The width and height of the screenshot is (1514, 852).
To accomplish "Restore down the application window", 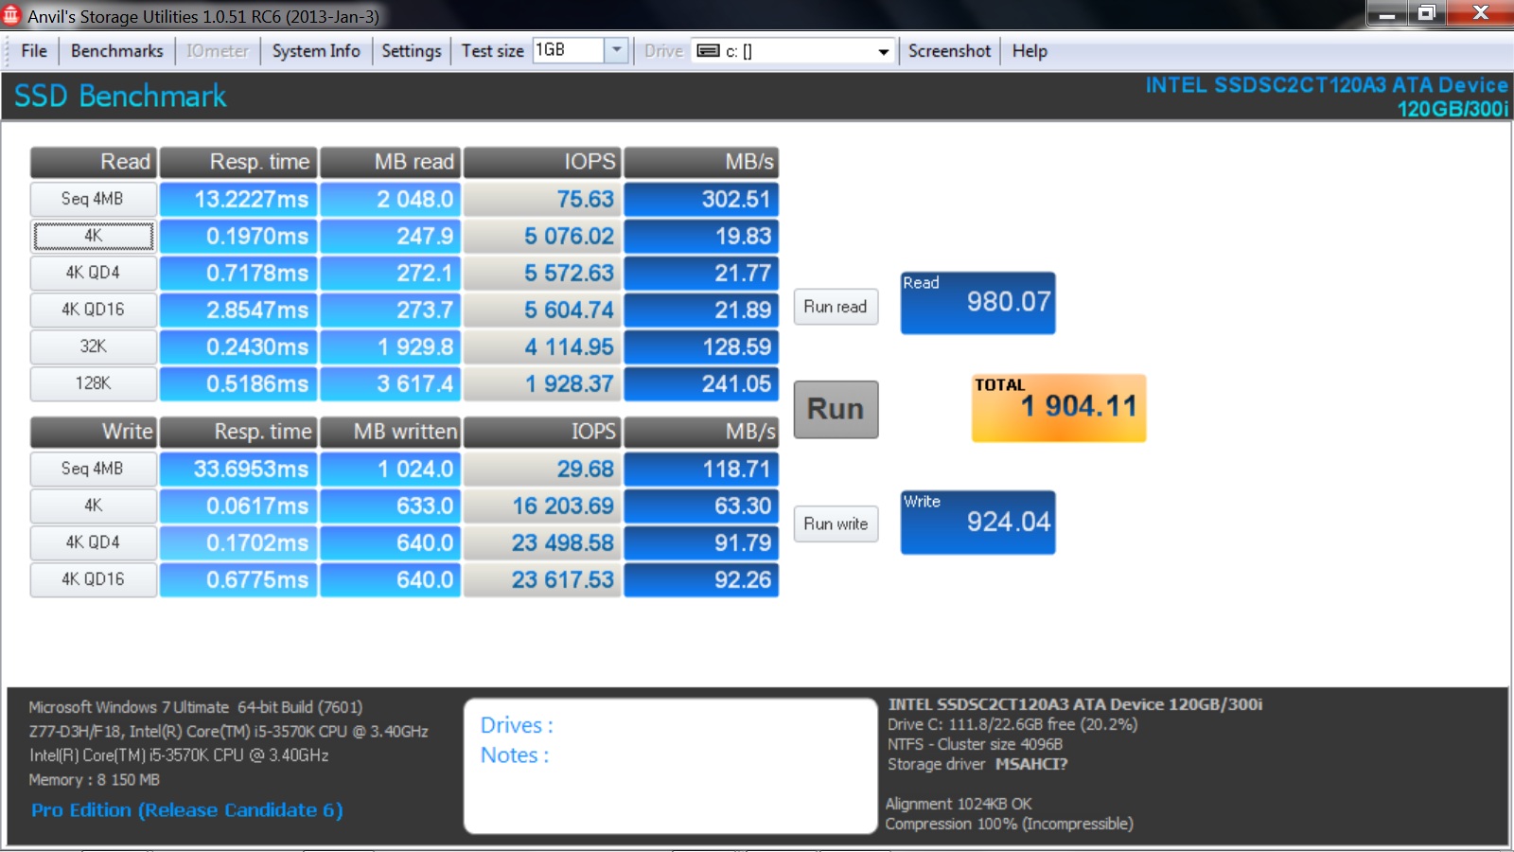I will [x=1426, y=13].
